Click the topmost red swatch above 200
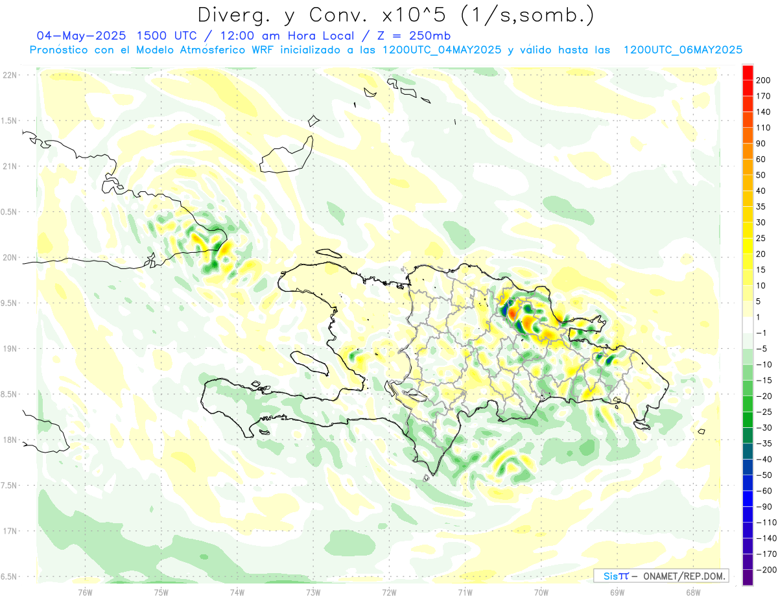This screenshot has height=601, width=778. 748,73
